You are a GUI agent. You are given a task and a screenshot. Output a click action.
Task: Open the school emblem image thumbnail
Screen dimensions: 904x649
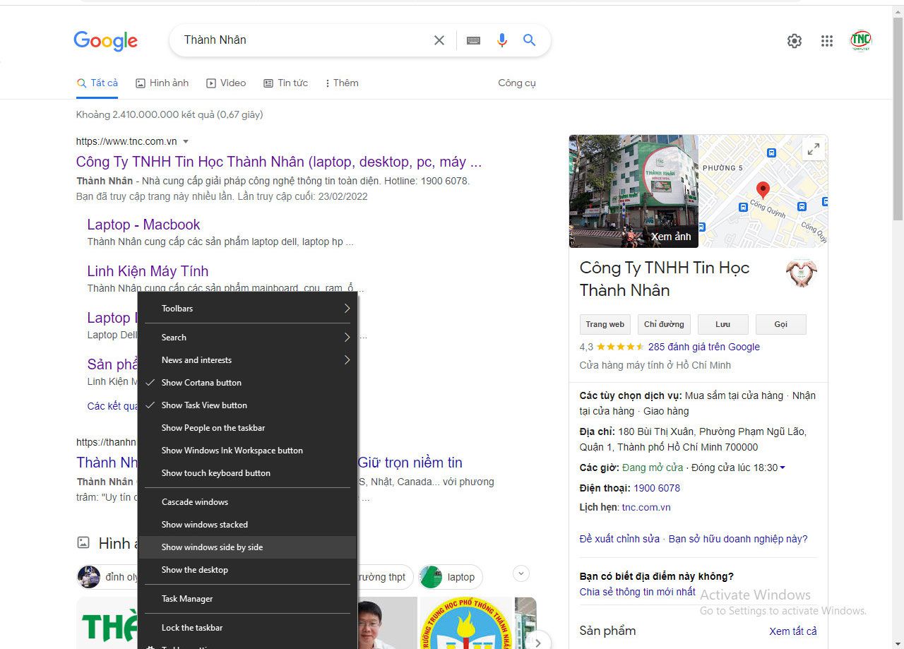point(466,623)
